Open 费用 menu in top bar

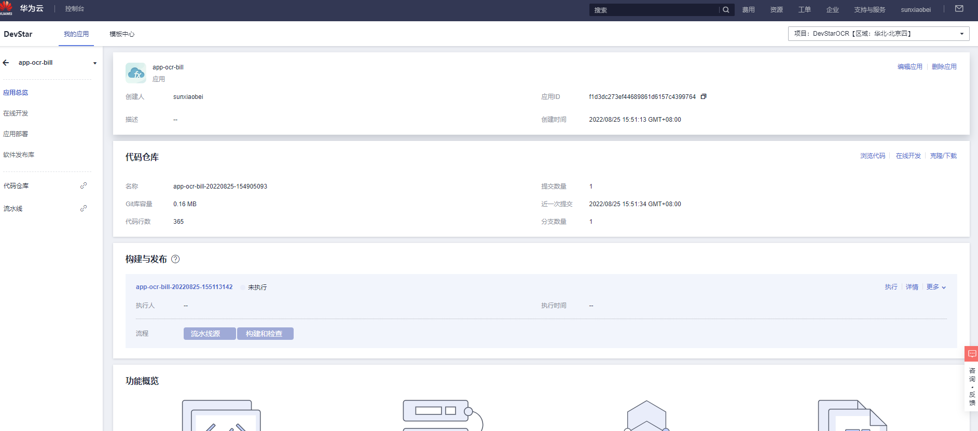tap(748, 10)
